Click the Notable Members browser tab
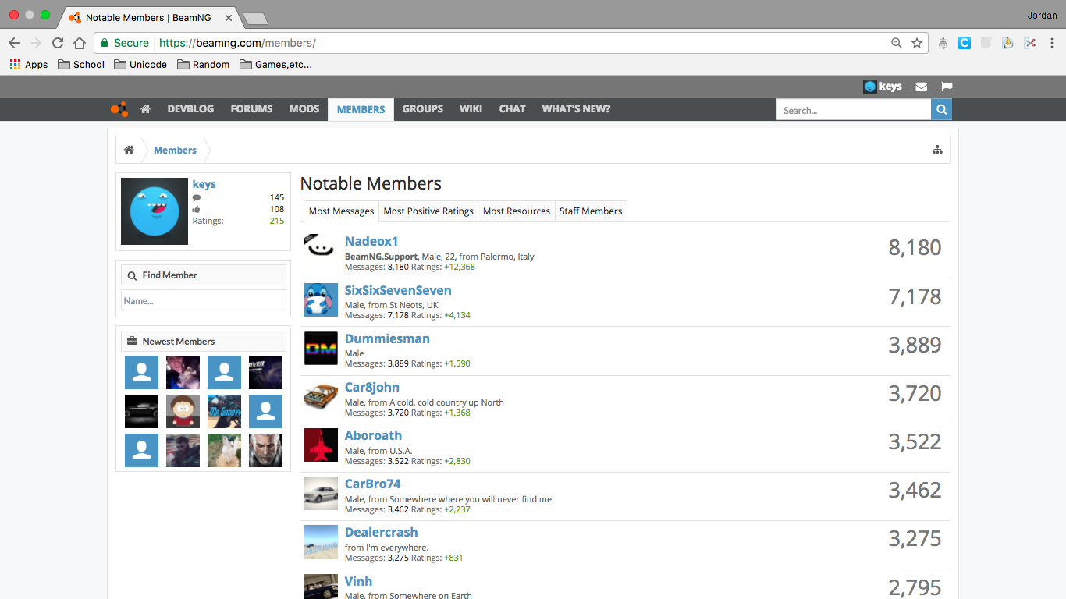The image size is (1066, 599). 148,17
